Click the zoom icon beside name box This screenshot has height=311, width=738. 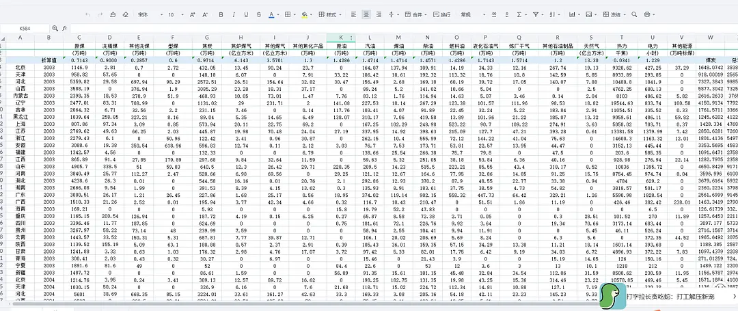pos(55,28)
